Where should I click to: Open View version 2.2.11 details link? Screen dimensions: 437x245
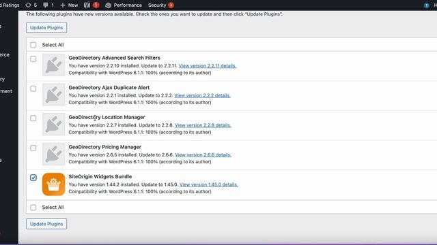coord(208,66)
